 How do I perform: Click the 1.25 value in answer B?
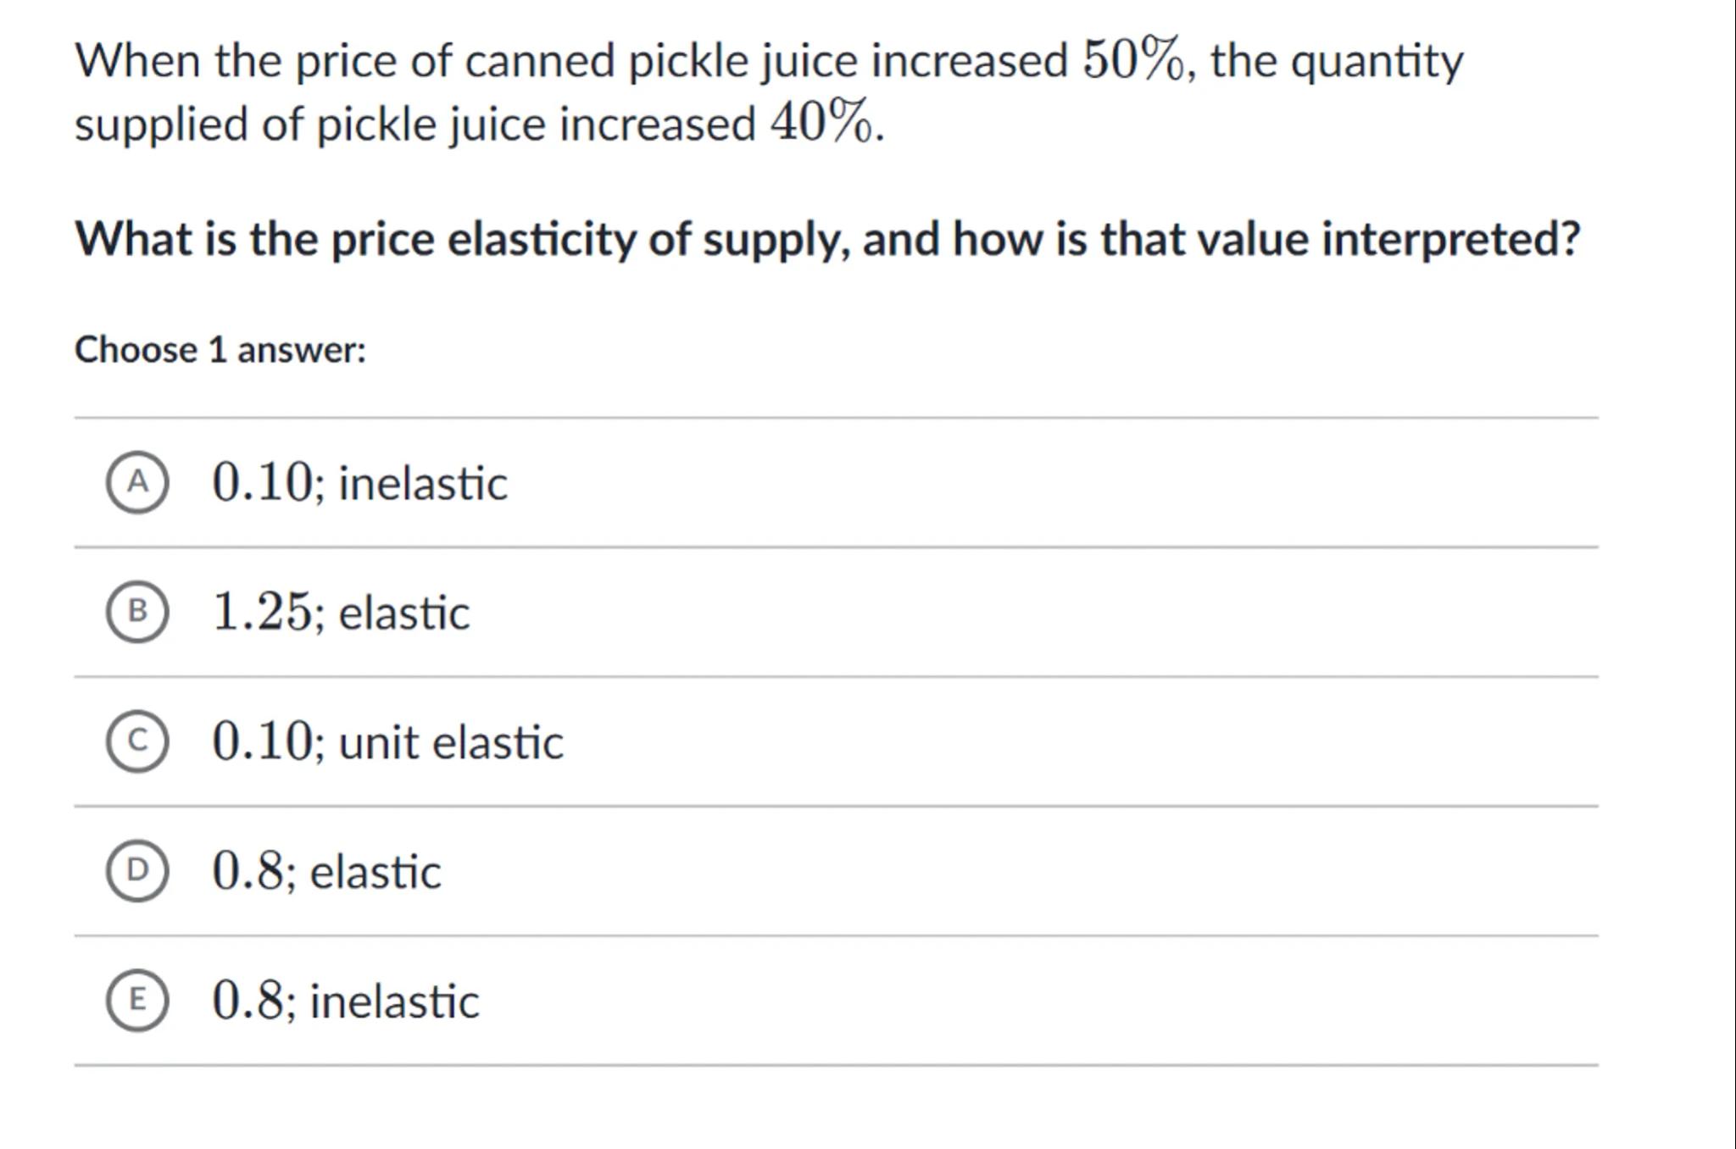pos(262,612)
